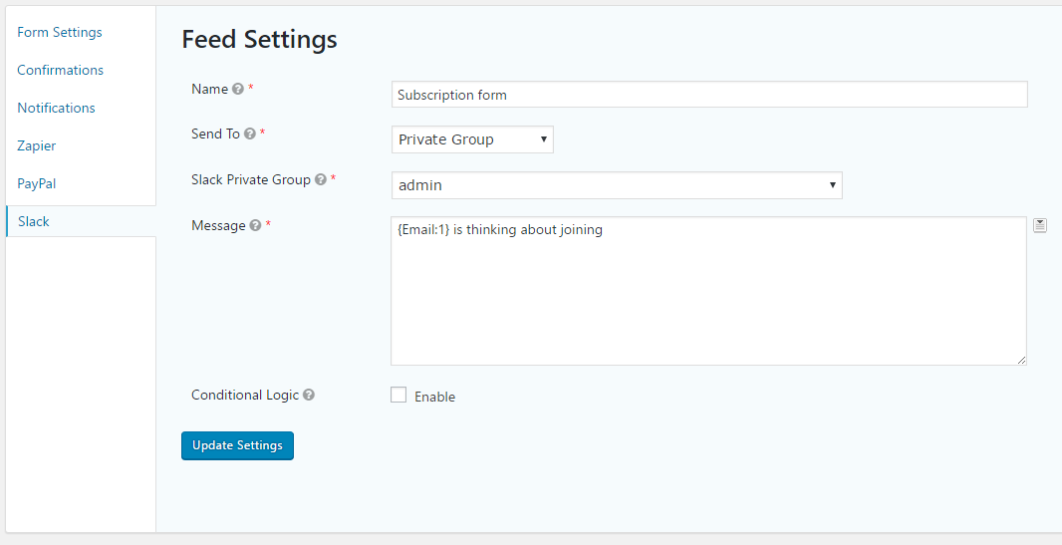Click the Update Settings button

point(237,445)
